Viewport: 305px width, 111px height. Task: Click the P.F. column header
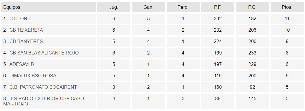pyautogui.click(x=218, y=7)
